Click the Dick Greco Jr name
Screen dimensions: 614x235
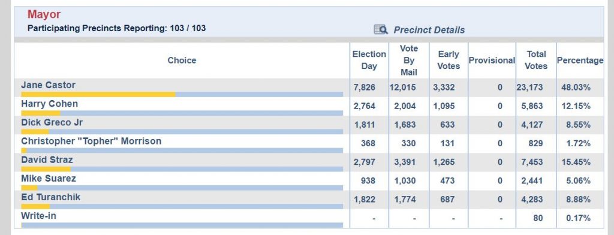[x=52, y=122]
